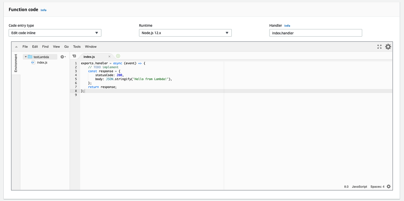Collapse the testLambda folder in the tree
Screen dimensions: 404x201
25,57
